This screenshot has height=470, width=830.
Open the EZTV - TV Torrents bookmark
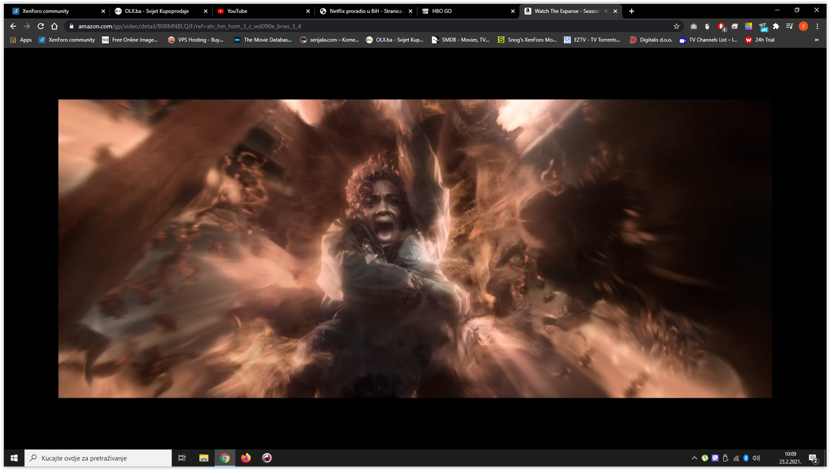coord(592,40)
